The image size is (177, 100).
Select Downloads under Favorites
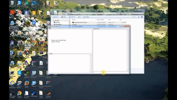coord(58,24)
